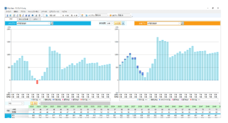Click the icon beside the orange comparison plan dropdown
228x123 pixels.
(x=183, y=23)
